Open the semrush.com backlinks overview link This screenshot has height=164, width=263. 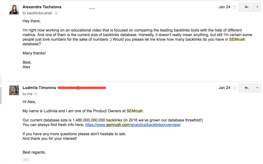pyautogui.click(x=133, y=125)
